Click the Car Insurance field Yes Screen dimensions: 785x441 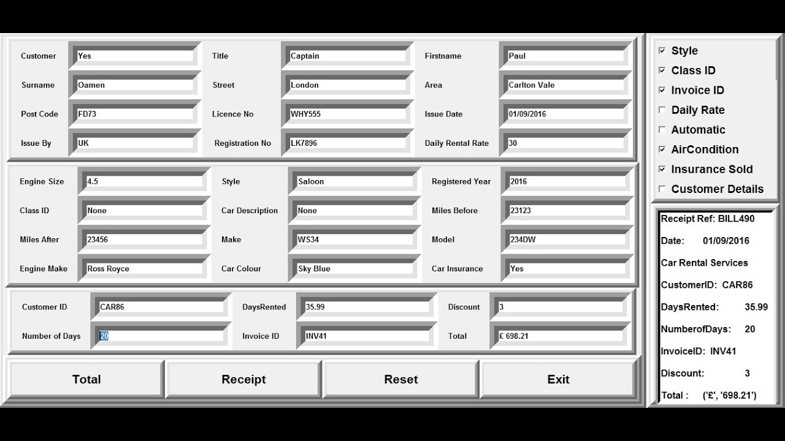tap(567, 268)
